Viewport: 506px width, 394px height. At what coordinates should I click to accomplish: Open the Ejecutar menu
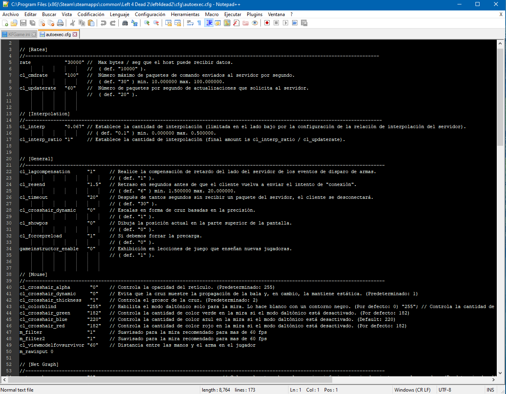tap(233, 14)
